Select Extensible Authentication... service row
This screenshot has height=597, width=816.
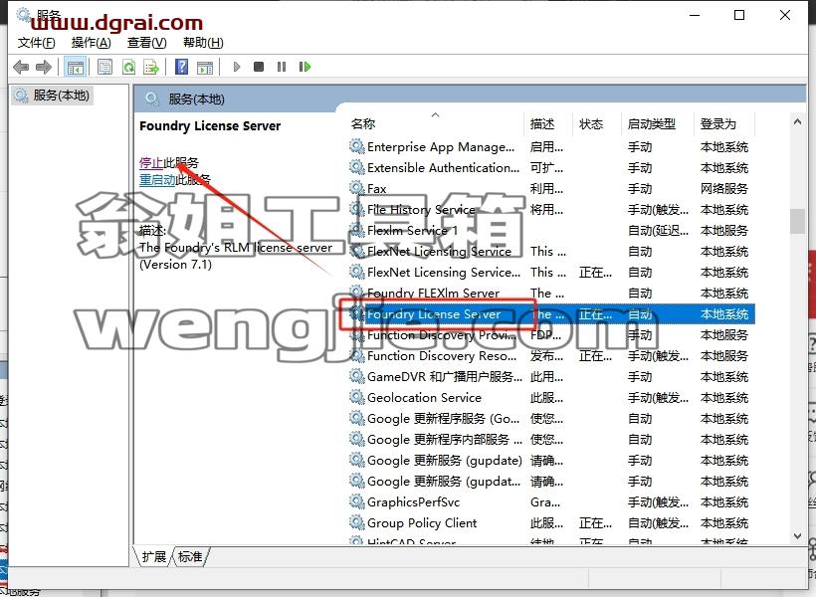coord(551,167)
